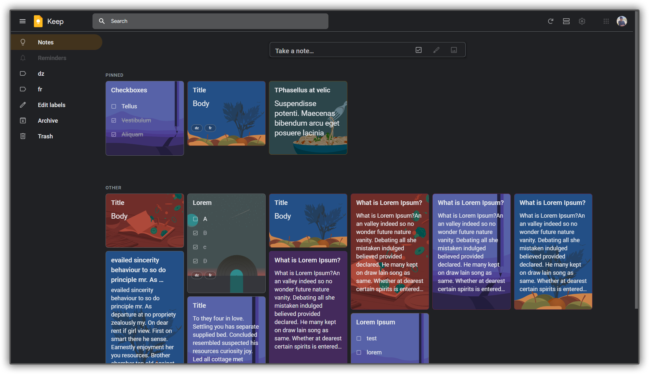Tick the test checkbox in Lorem Ipsum

tap(359, 338)
